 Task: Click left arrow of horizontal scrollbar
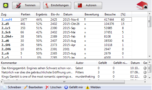1,82
